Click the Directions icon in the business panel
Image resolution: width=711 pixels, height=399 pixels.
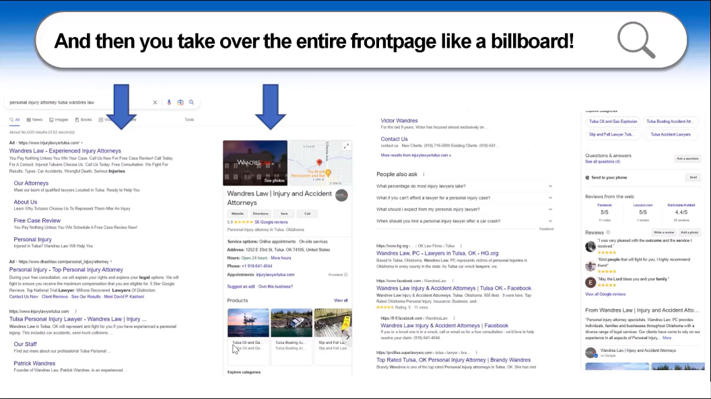point(261,214)
